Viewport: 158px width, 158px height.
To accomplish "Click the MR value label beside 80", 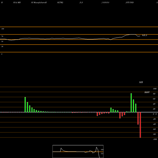I will pyautogui.click(x=147, y=92).
